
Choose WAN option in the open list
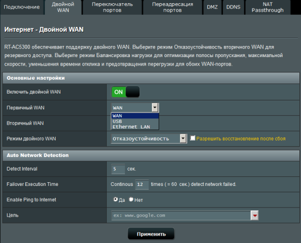(135, 116)
